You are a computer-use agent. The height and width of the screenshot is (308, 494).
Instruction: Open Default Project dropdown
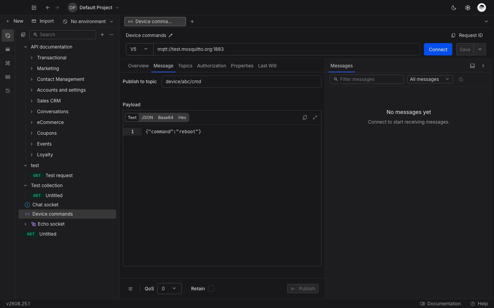click(x=93, y=8)
